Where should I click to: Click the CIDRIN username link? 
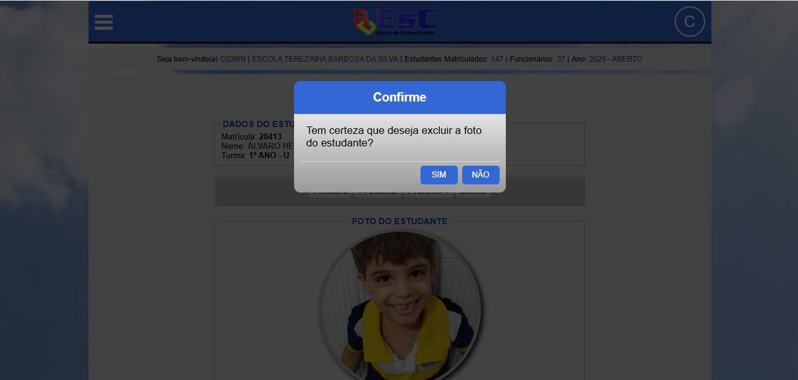pyautogui.click(x=233, y=59)
